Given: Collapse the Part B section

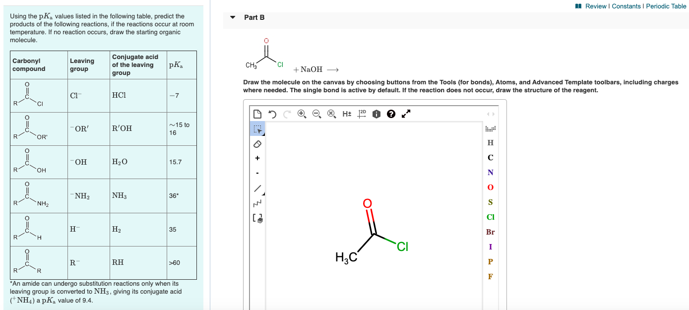Looking at the screenshot, I should click(x=232, y=17).
